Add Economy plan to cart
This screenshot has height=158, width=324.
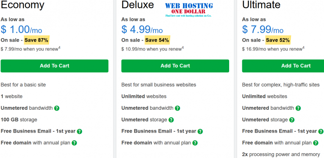[x=55, y=66]
